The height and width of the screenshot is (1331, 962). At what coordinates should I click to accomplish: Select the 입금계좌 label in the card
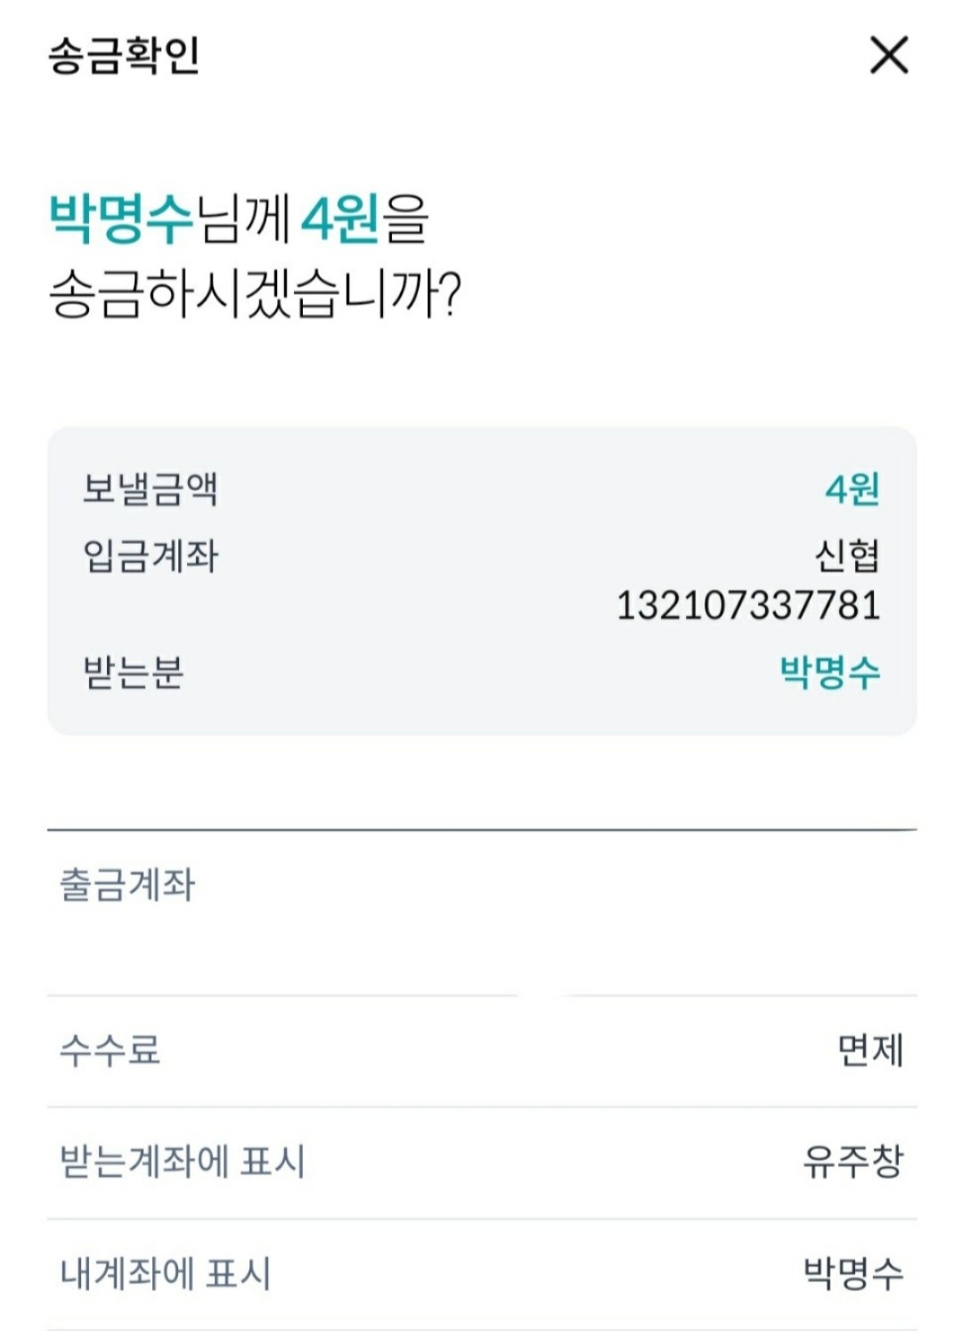[x=150, y=556]
